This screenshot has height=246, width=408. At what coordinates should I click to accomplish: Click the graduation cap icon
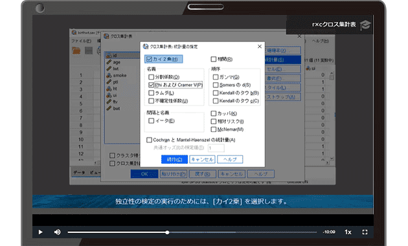[365, 25]
